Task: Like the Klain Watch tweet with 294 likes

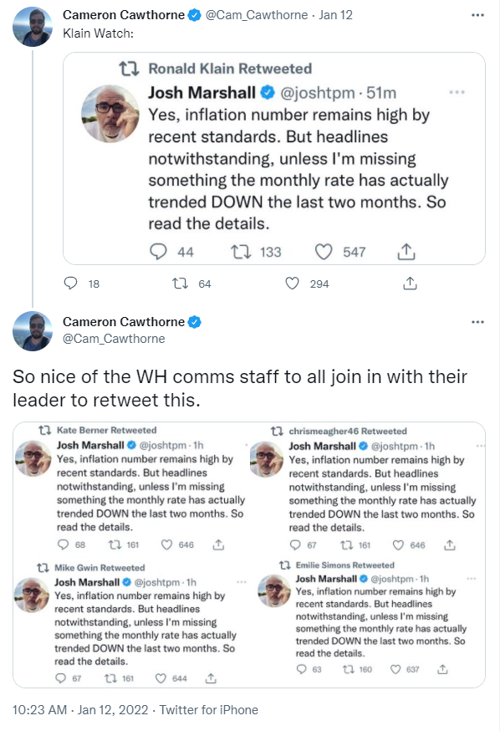Action: [x=292, y=284]
